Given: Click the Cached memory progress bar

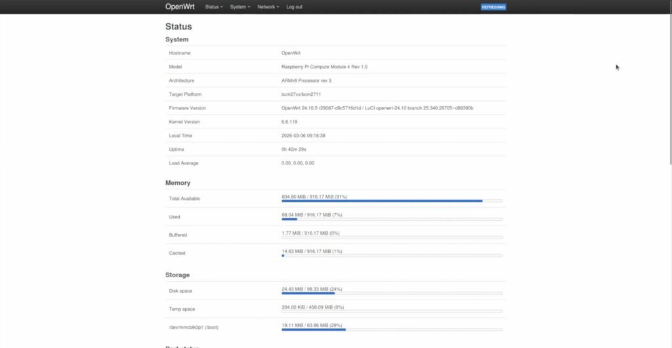Looking at the screenshot, I should [392, 256].
